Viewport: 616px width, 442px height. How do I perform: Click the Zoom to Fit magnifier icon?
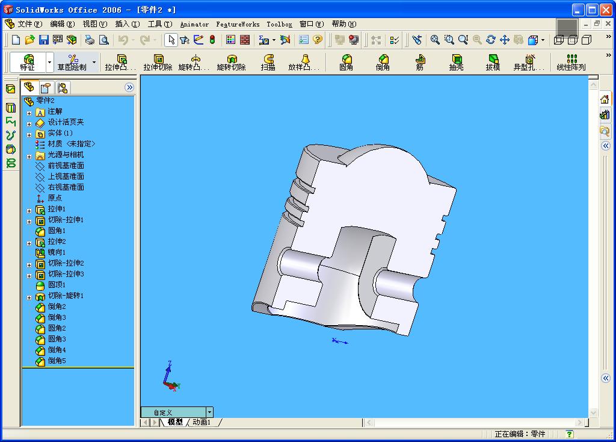click(435, 40)
